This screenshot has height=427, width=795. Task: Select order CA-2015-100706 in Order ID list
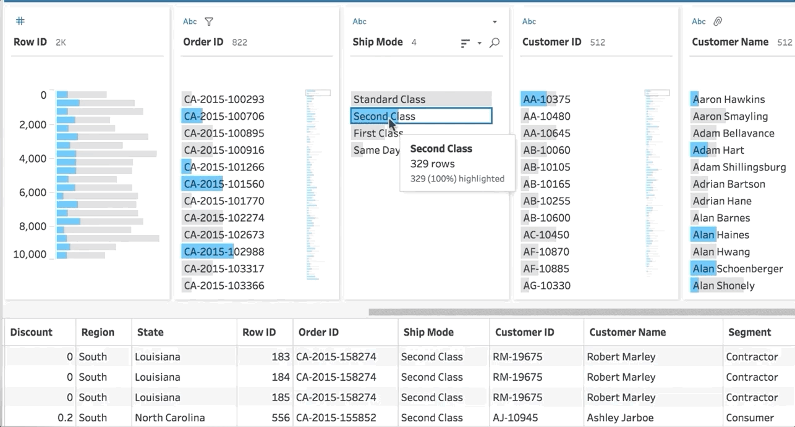(x=224, y=116)
